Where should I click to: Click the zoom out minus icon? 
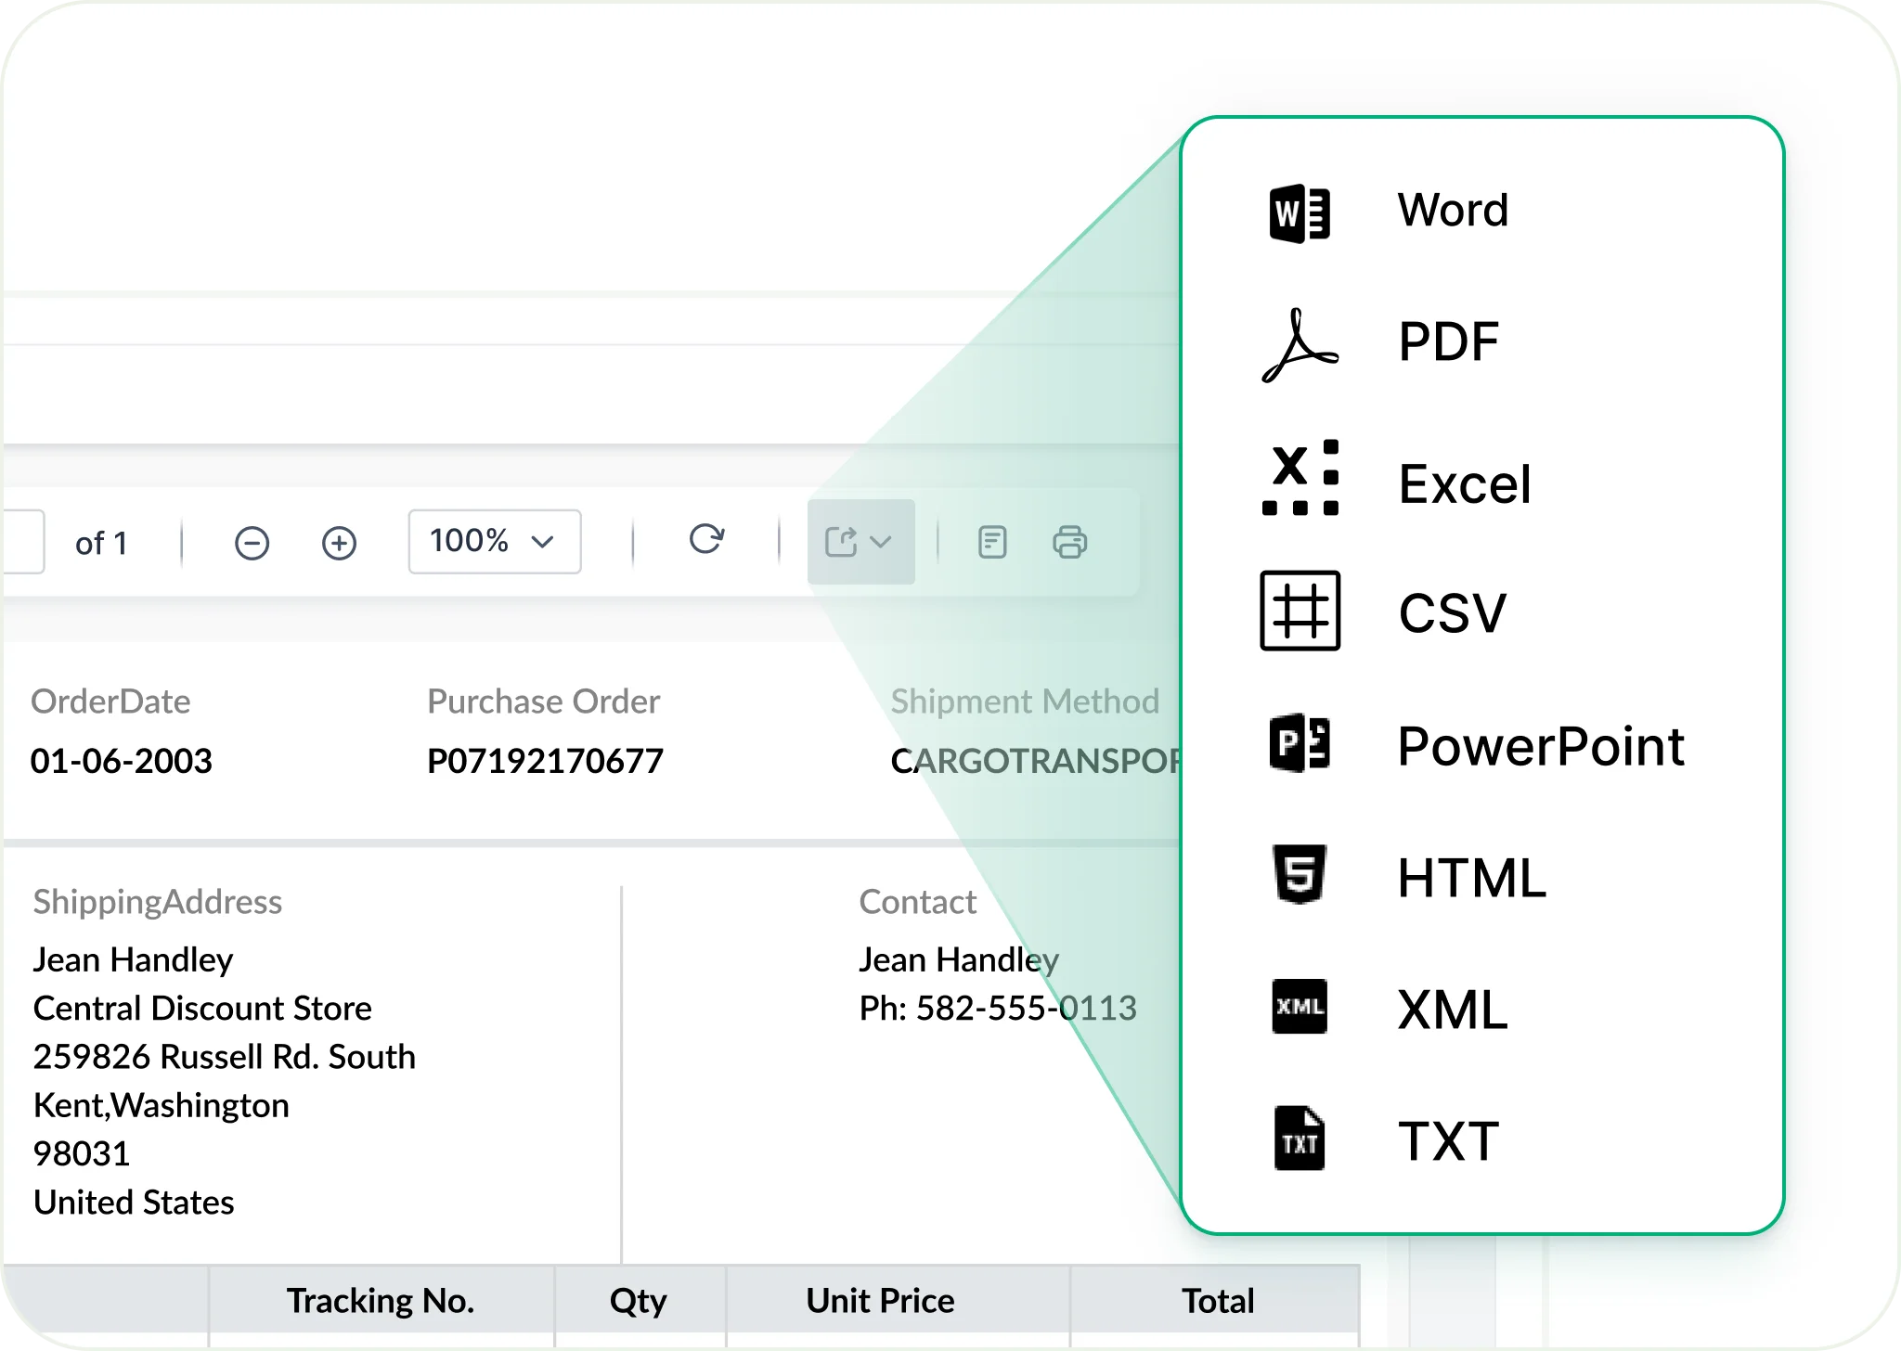coord(252,543)
